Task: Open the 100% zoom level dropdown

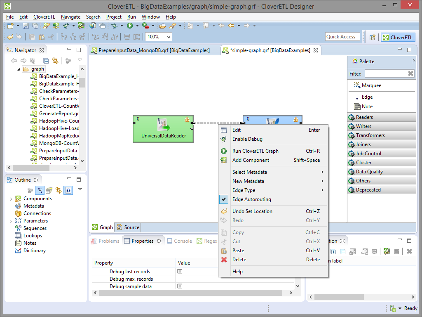Action: coord(168,37)
